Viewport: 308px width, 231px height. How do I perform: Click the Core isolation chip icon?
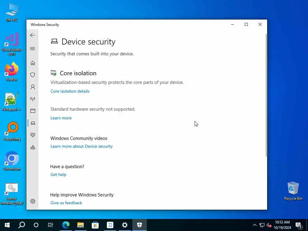tap(54, 73)
